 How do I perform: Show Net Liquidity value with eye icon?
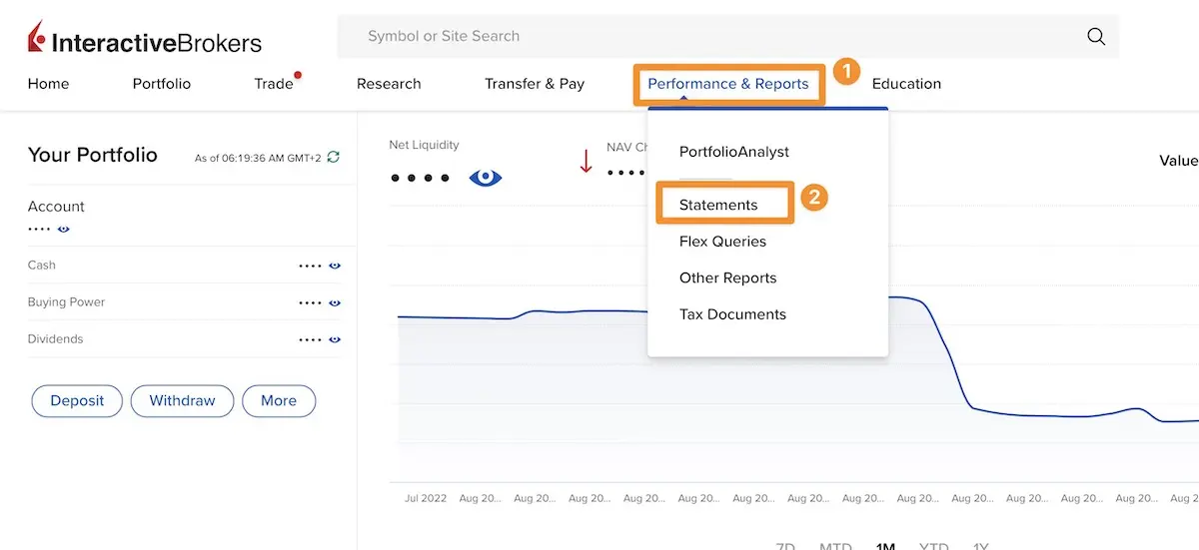(486, 178)
